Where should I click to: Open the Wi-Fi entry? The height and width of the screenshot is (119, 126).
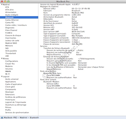pos(8,74)
